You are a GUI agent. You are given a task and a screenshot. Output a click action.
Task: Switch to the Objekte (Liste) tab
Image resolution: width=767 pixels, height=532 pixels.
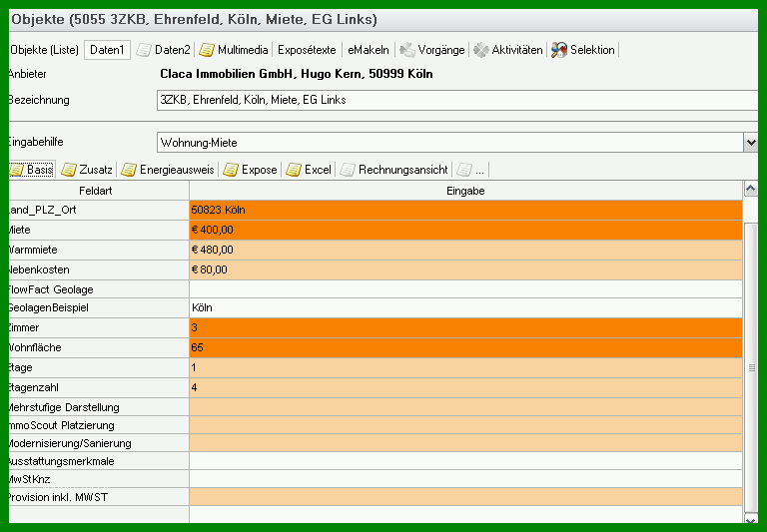pos(44,50)
